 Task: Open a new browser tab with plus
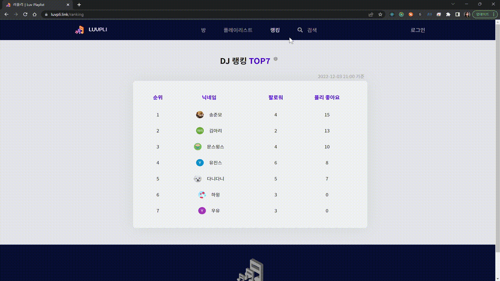coord(79,5)
